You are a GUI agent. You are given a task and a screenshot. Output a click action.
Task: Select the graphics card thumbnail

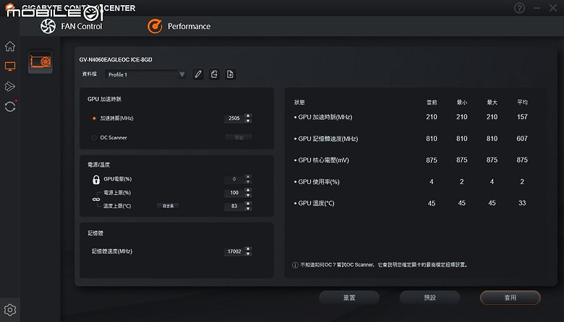click(40, 62)
